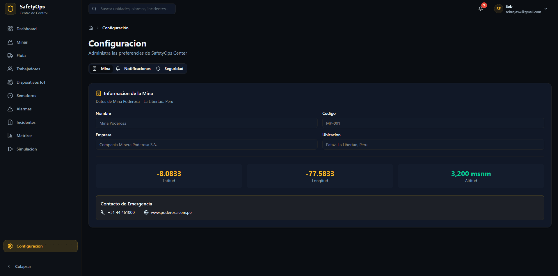Open Flota section via truck icon
The width and height of the screenshot is (558, 276).
(10, 55)
